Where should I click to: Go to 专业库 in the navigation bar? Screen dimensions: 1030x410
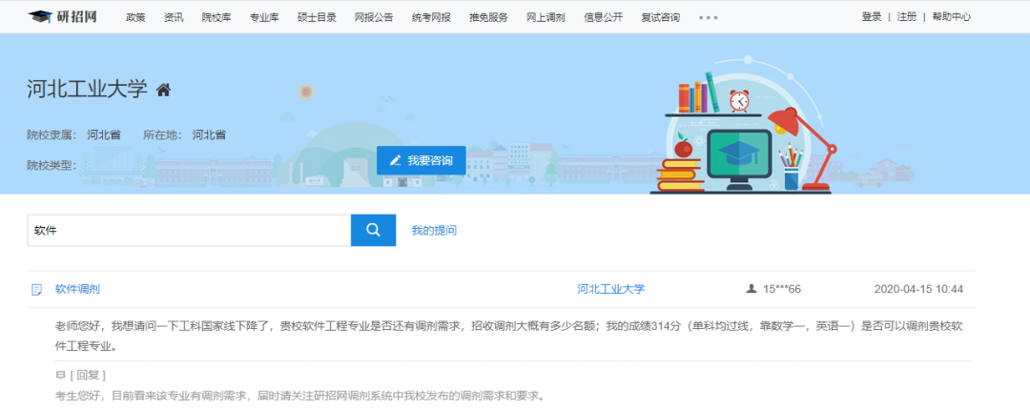(x=264, y=17)
